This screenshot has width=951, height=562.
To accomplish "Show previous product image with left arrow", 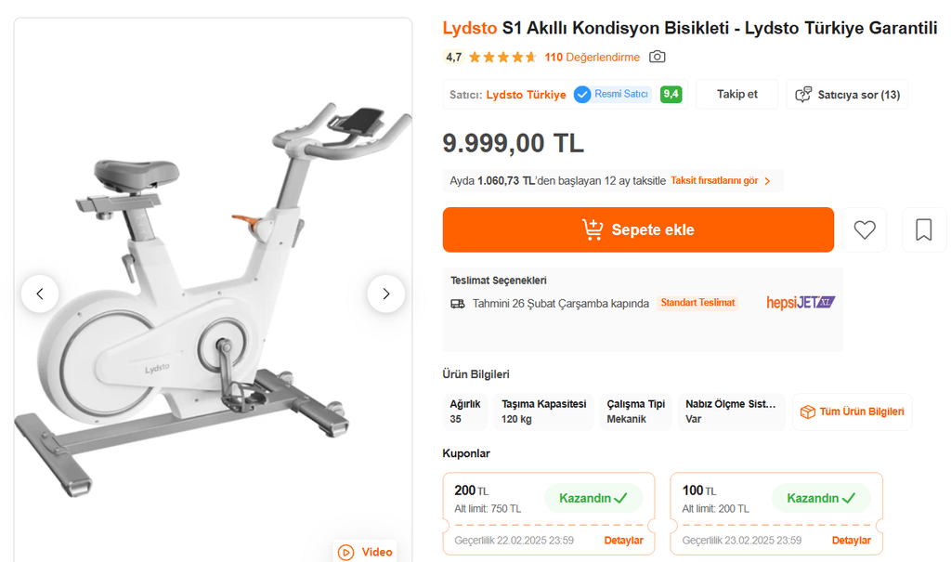I will (x=40, y=294).
